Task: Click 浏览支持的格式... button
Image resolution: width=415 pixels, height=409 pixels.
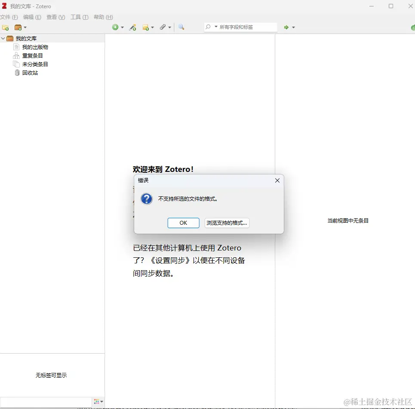Action: [227, 223]
